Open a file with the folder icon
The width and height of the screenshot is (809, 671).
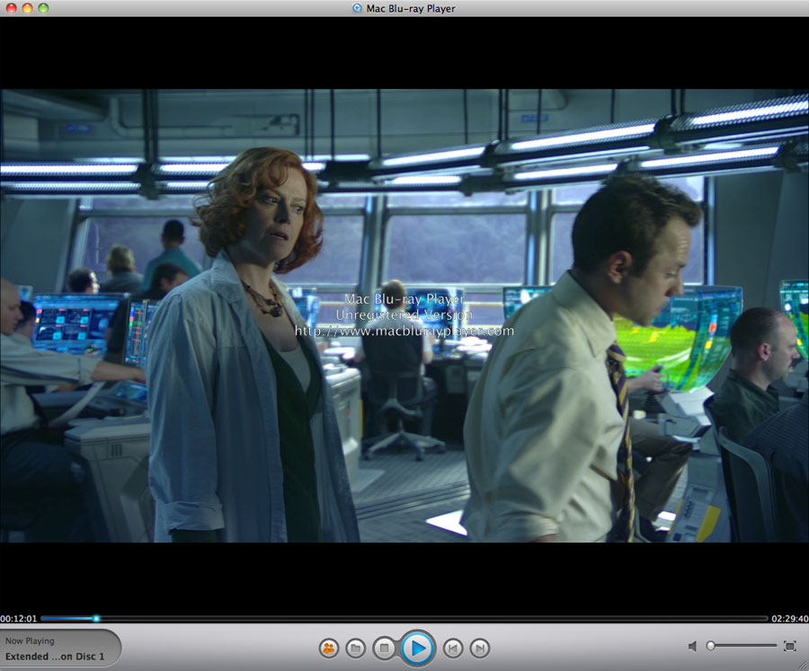(x=356, y=648)
